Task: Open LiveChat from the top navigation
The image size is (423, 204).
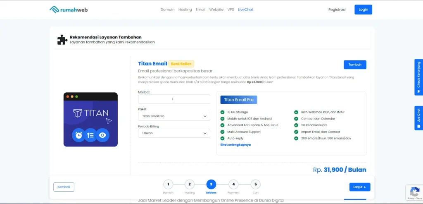Action: [x=245, y=10]
